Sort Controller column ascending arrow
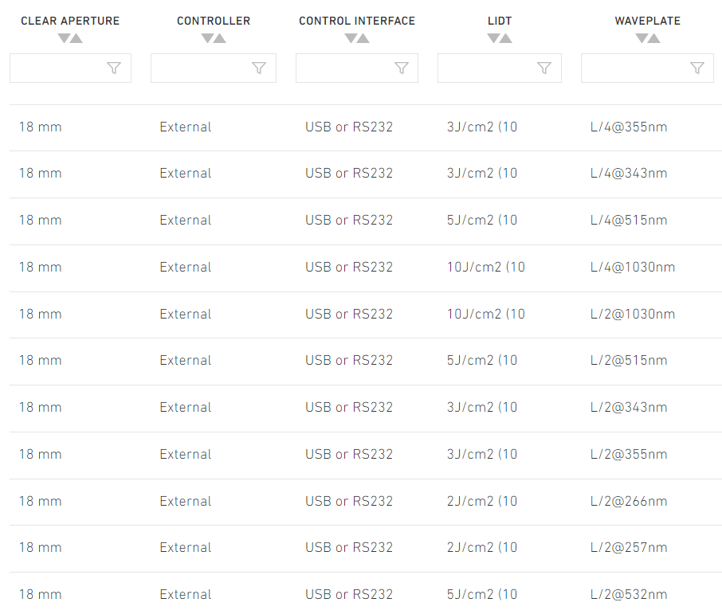The width and height of the screenshot is (722, 614). (220, 38)
